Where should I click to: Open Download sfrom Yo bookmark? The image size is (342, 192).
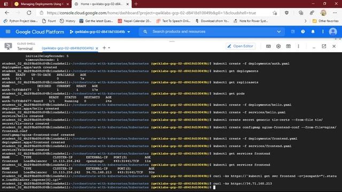[x=212, y=21]
